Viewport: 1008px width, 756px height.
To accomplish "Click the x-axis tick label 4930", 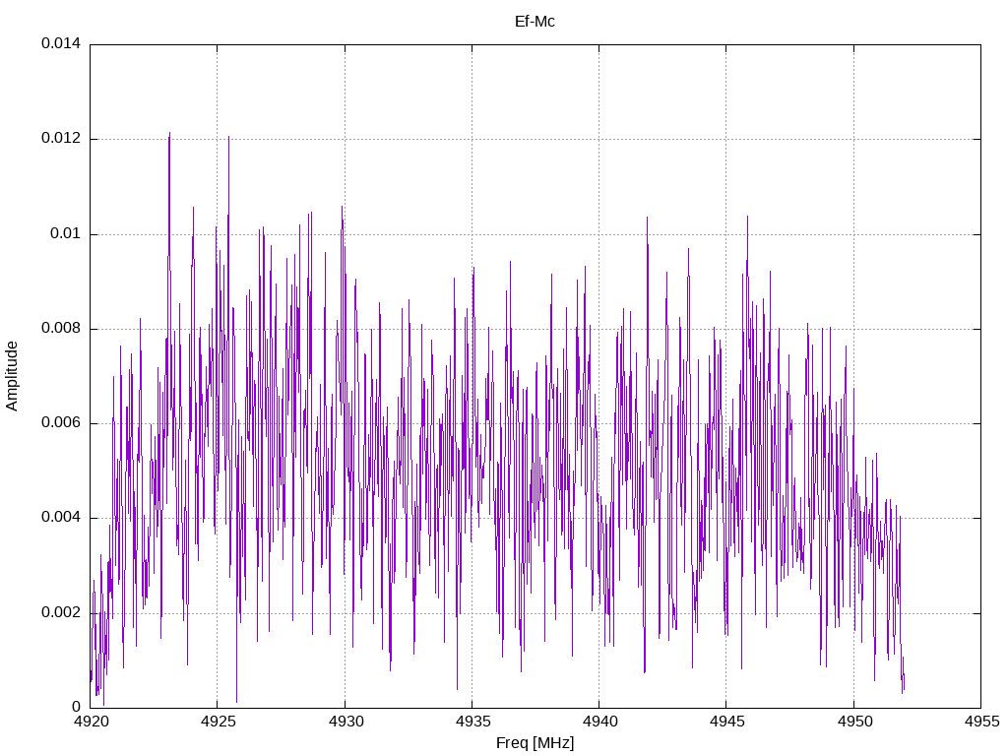I will (x=346, y=722).
